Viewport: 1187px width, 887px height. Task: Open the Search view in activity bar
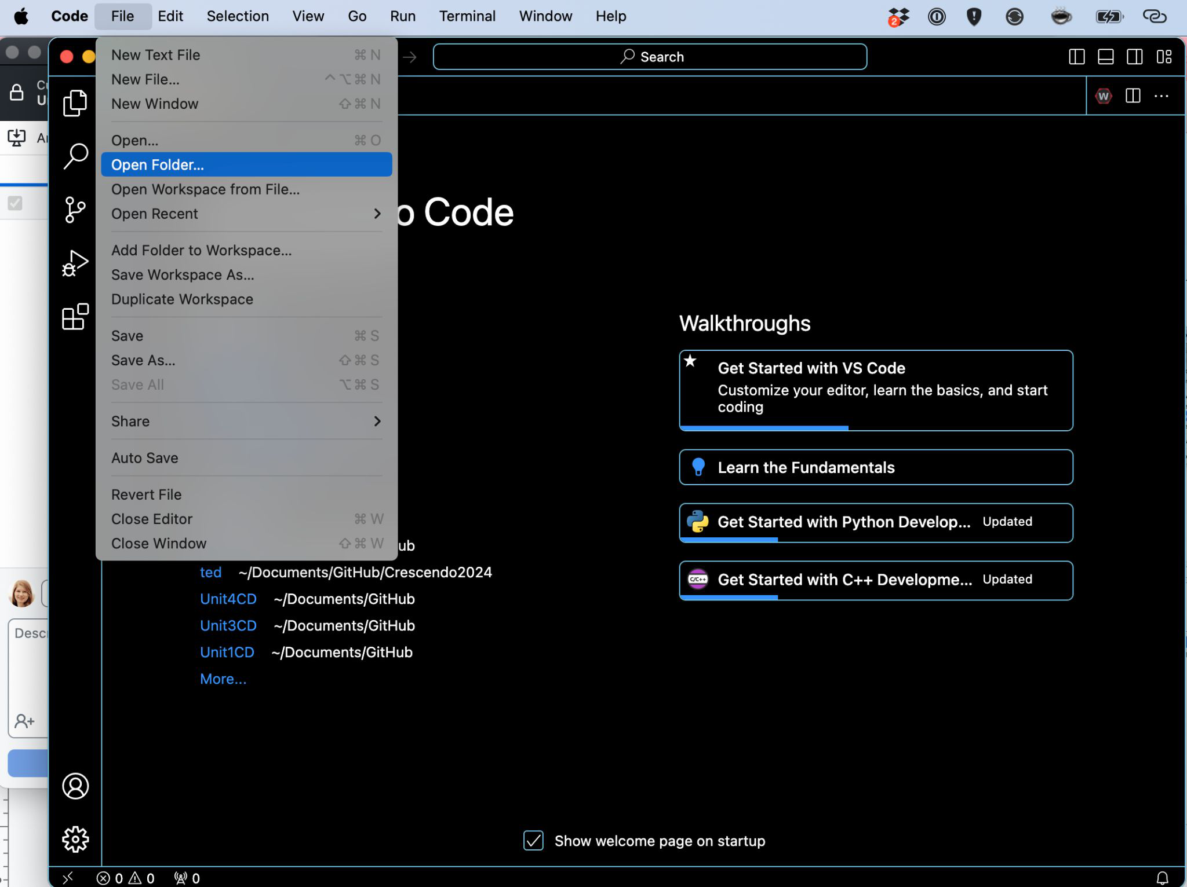(x=75, y=156)
